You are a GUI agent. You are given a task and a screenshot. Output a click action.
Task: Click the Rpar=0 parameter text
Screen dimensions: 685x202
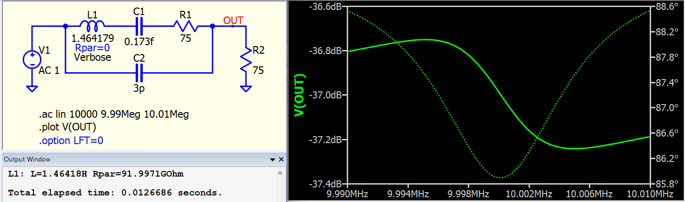[x=92, y=48]
